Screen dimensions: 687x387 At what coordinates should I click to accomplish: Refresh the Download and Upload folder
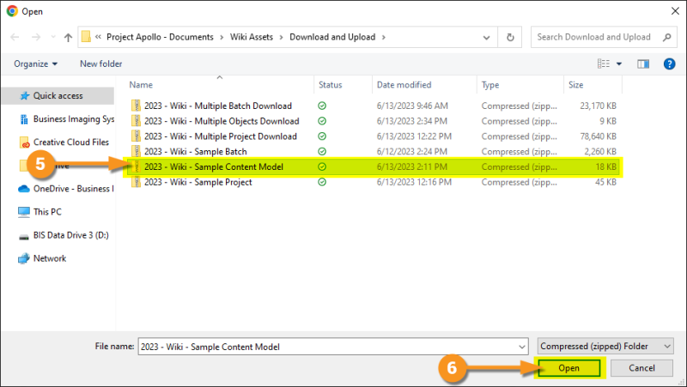point(510,37)
